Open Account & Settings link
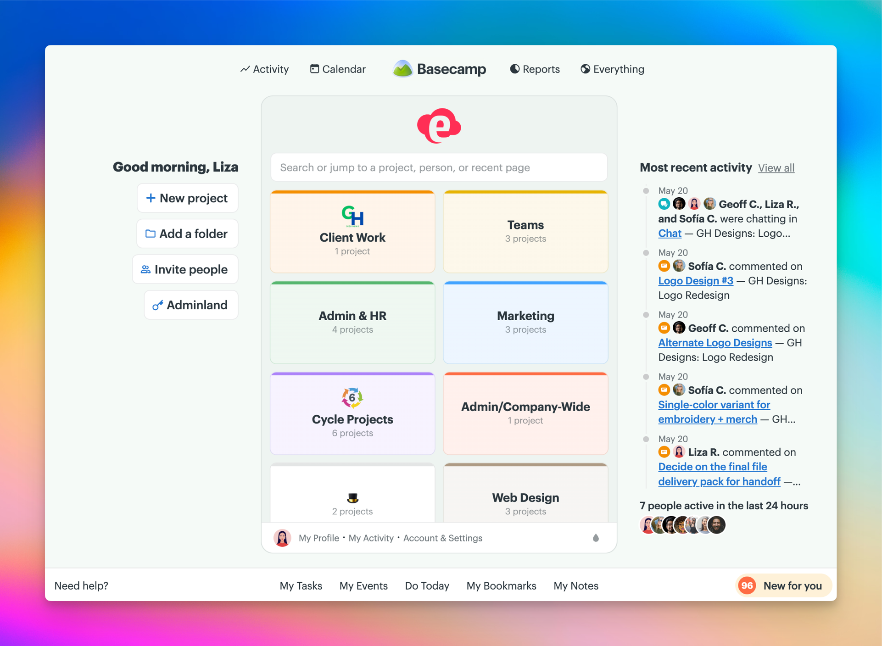The width and height of the screenshot is (882, 646). point(442,538)
